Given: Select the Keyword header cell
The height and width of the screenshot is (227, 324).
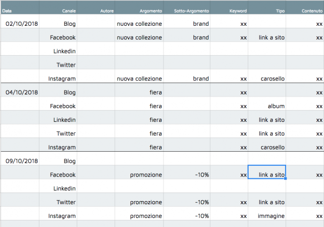Looking at the screenshot, I should [229, 8].
